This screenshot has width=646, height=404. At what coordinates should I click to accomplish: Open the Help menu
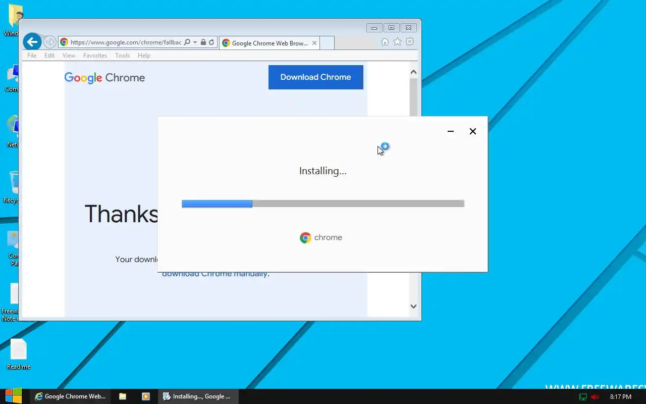[144, 56]
